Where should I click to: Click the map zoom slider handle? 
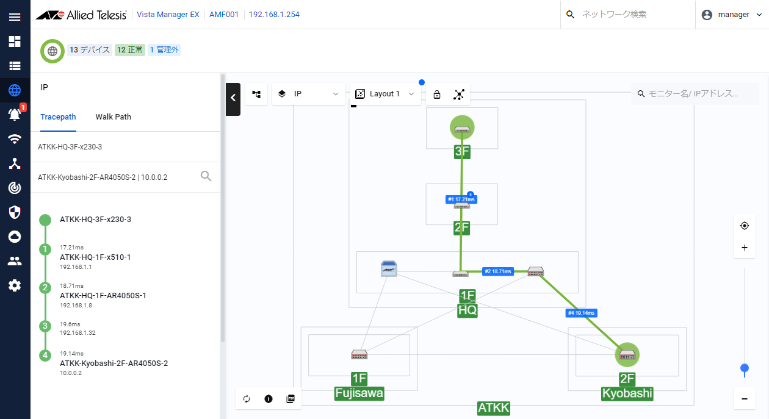point(744,368)
